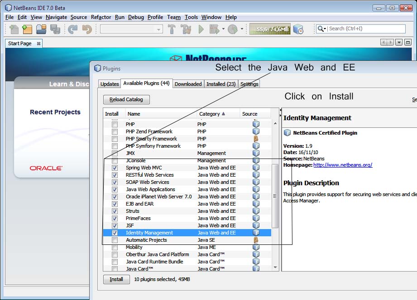Expand the Debug Project dropdown arrow
The height and width of the screenshot is (300, 417).
[x=223, y=29]
